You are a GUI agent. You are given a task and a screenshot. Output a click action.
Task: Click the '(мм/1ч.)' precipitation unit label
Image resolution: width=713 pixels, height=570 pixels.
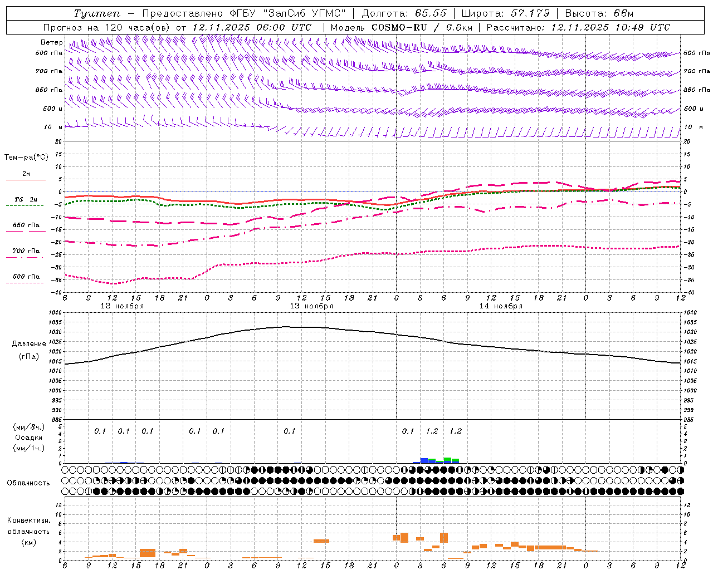[28, 448]
